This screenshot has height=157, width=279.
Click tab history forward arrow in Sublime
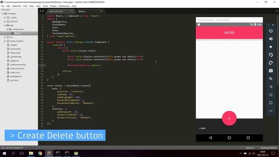[43, 11]
